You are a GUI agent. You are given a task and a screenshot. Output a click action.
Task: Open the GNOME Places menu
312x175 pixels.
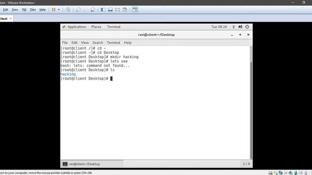pyautogui.click(x=97, y=27)
